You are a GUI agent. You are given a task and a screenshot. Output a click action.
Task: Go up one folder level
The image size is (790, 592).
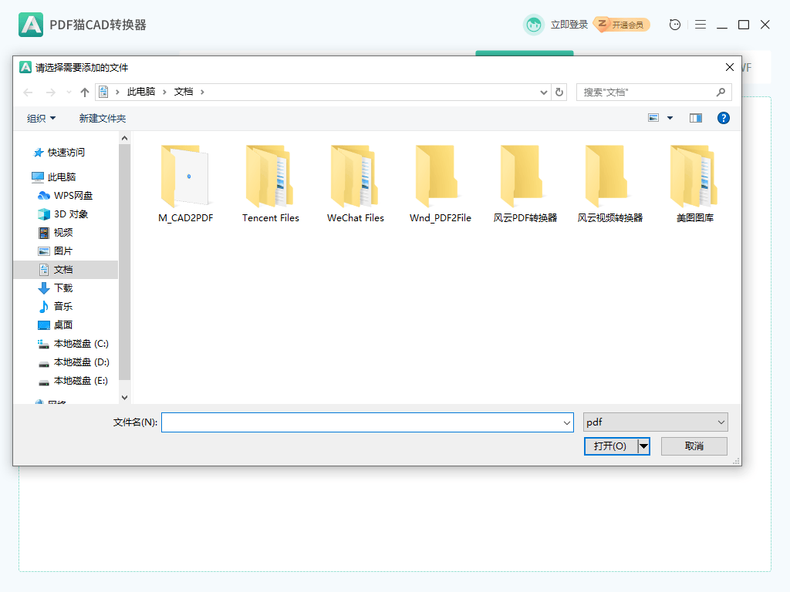[x=85, y=92]
